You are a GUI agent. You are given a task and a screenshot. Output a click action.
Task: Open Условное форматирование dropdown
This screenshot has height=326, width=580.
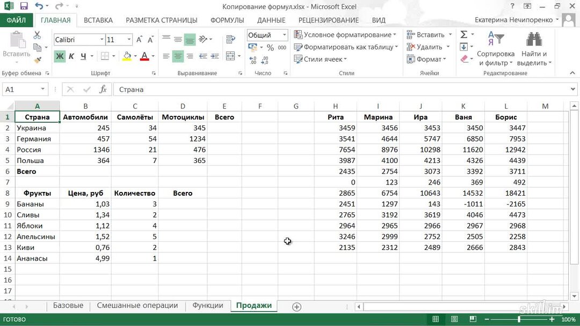345,35
